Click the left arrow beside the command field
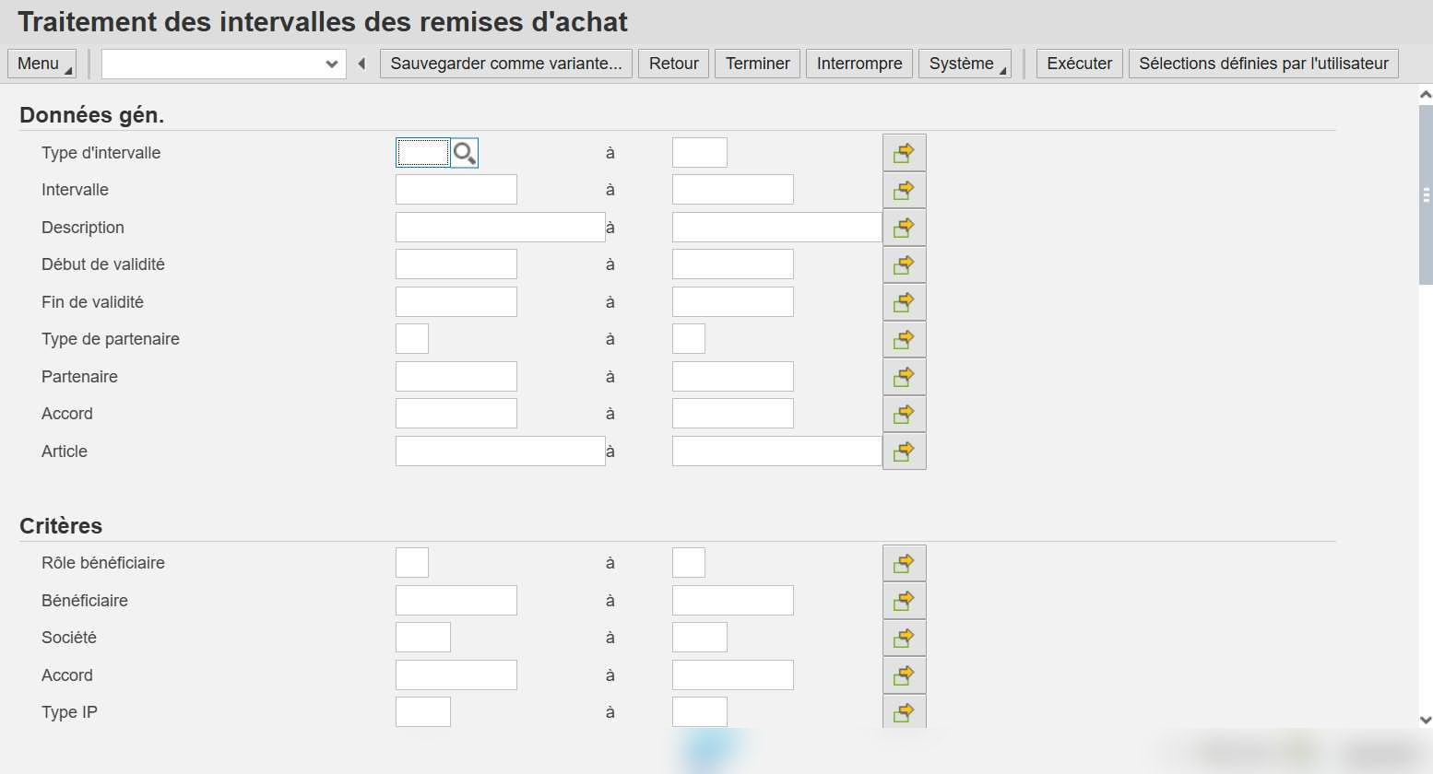The width and height of the screenshot is (1433, 774). point(362,64)
